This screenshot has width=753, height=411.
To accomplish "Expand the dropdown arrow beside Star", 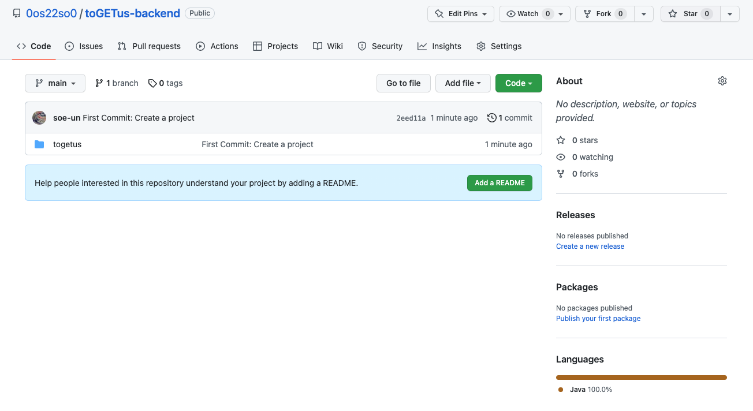I will coord(730,14).
